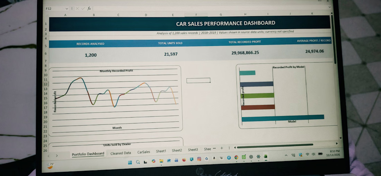Select column A header

[x=65, y=15]
